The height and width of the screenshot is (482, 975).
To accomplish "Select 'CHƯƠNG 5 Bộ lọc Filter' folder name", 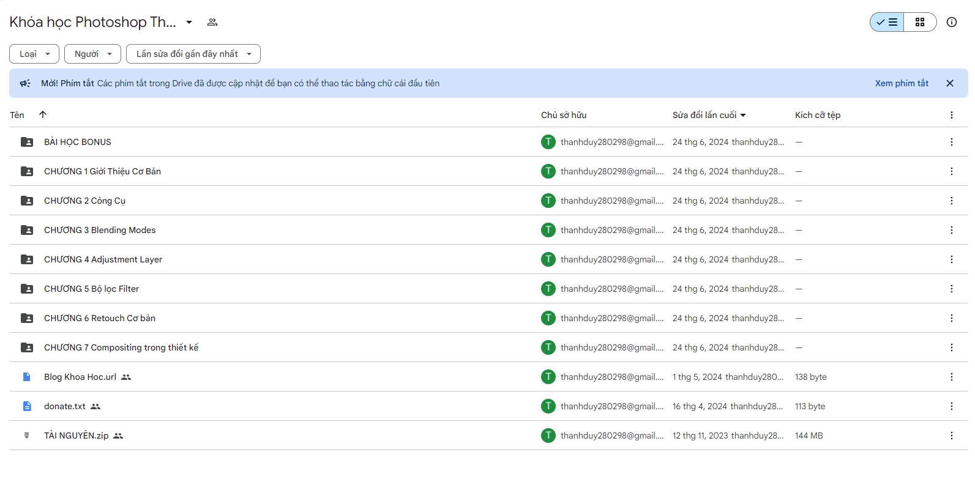I will (x=91, y=289).
